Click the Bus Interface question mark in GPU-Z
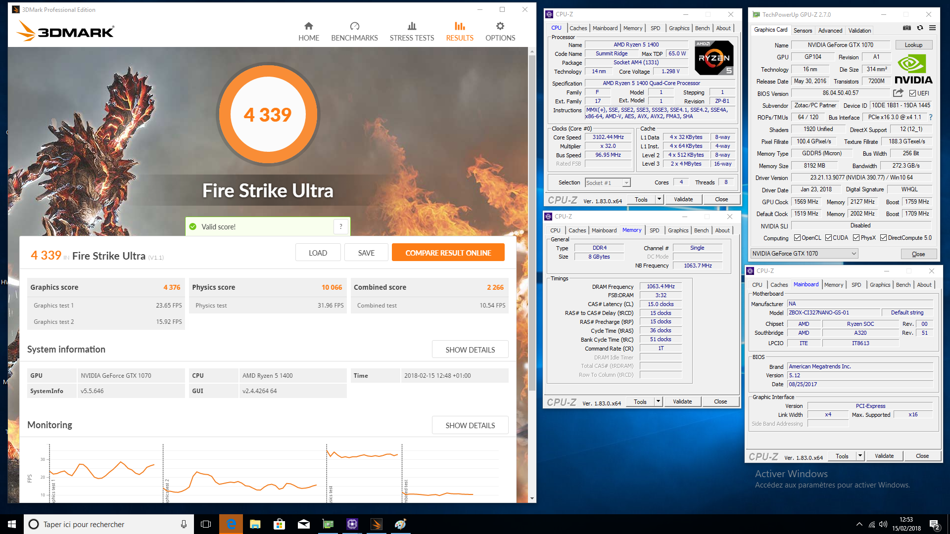 pyautogui.click(x=931, y=117)
